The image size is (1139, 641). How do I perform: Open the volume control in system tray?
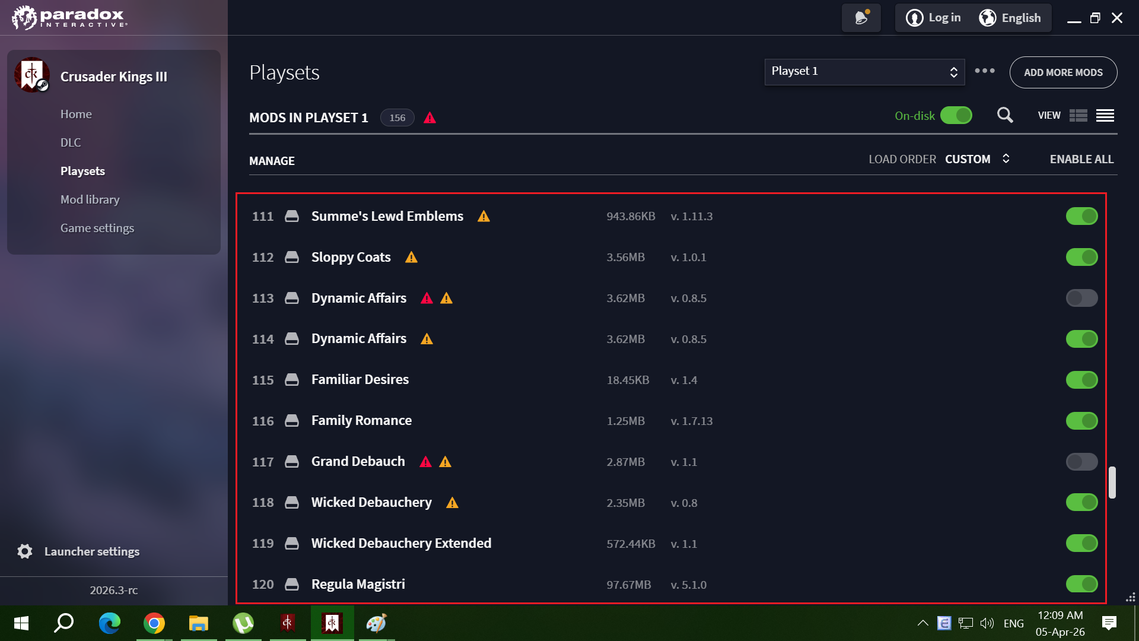(987, 623)
